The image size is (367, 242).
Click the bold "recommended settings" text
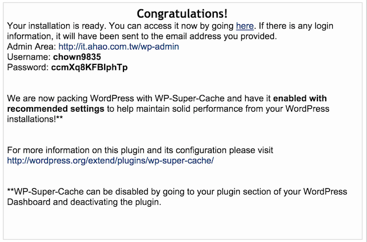(x=56, y=109)
